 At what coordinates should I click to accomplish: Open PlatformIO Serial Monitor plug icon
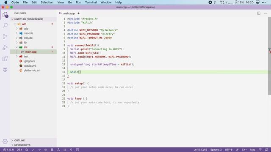tap(71, 150)
